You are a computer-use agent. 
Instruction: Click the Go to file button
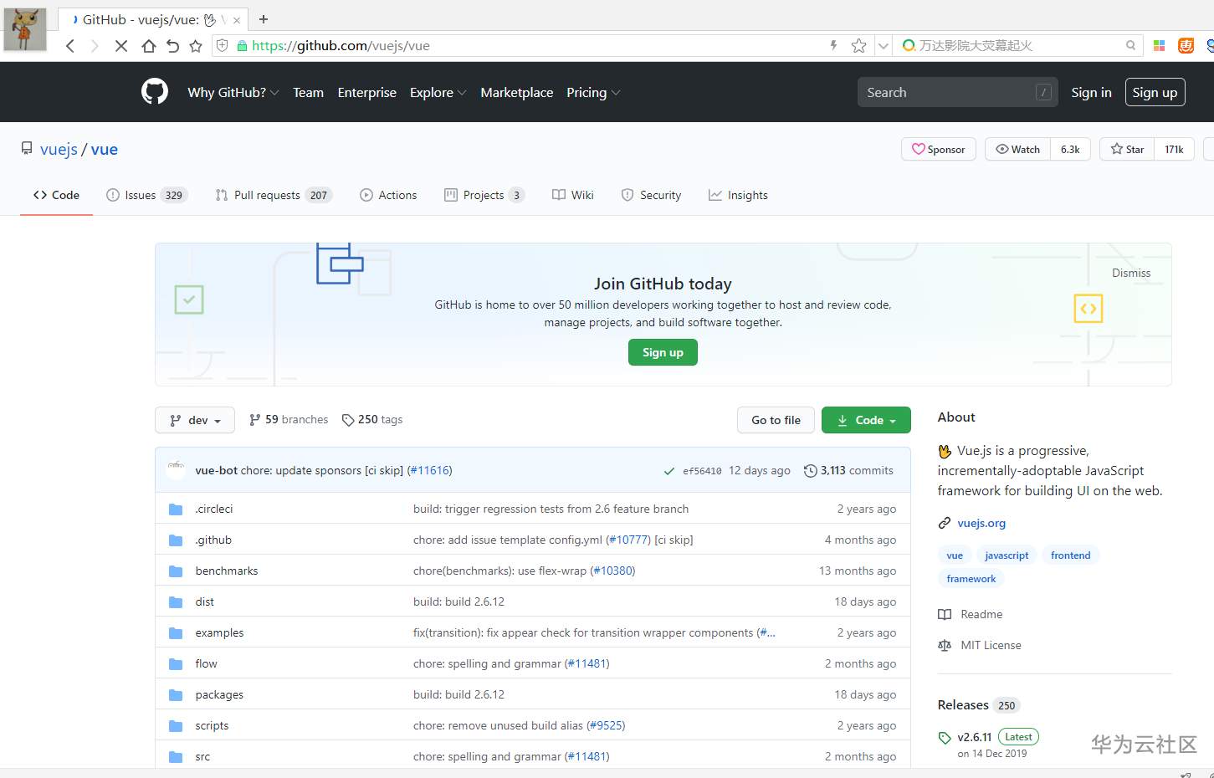pyautogui.click(x=776, y=420)
